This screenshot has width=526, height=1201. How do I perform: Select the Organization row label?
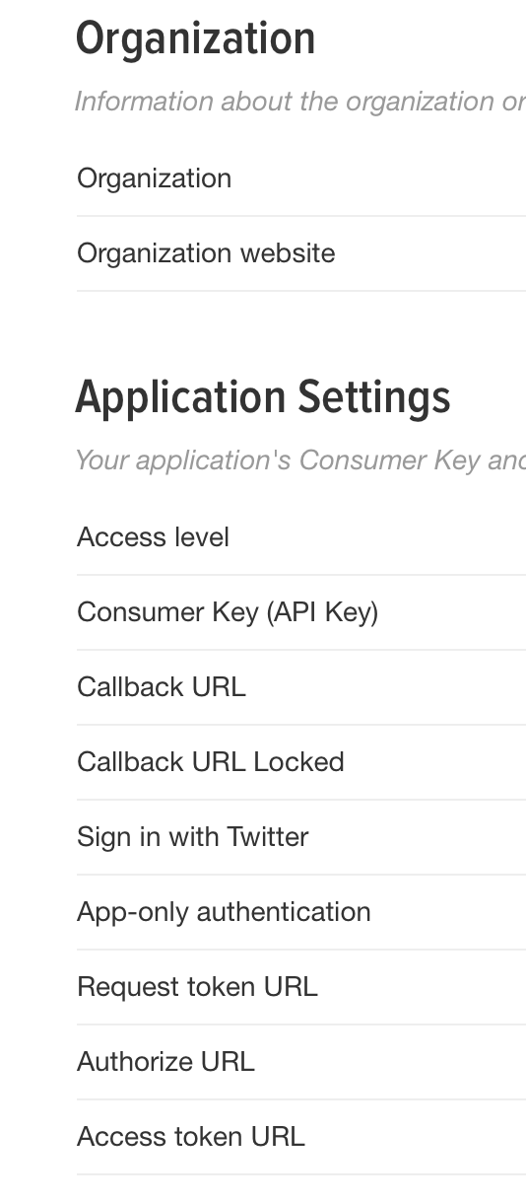[155, 178]
